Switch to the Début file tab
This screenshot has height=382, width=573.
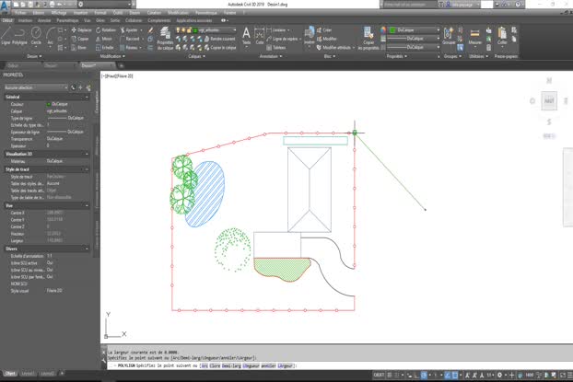[13, 65]
